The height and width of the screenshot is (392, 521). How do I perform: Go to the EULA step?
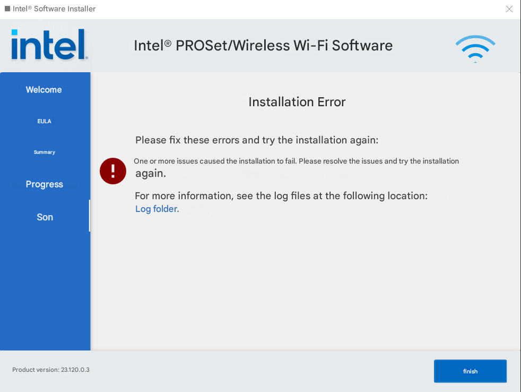click(x=45, y=121)
